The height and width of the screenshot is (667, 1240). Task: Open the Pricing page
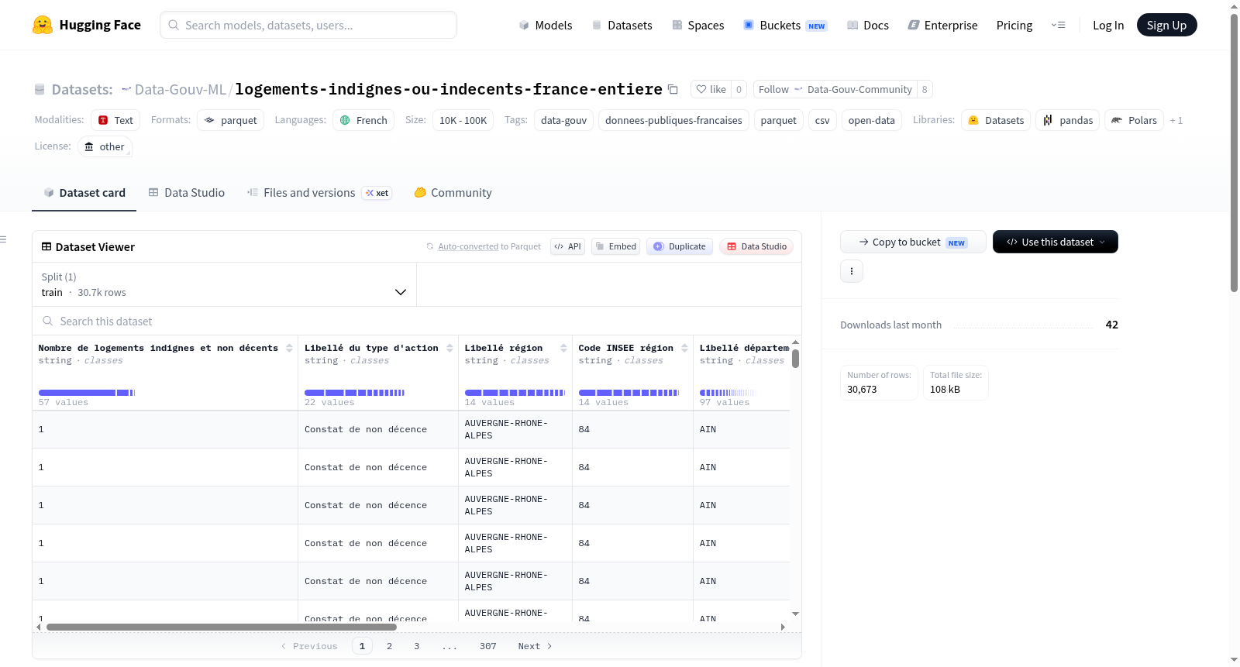click(1014, 26)
